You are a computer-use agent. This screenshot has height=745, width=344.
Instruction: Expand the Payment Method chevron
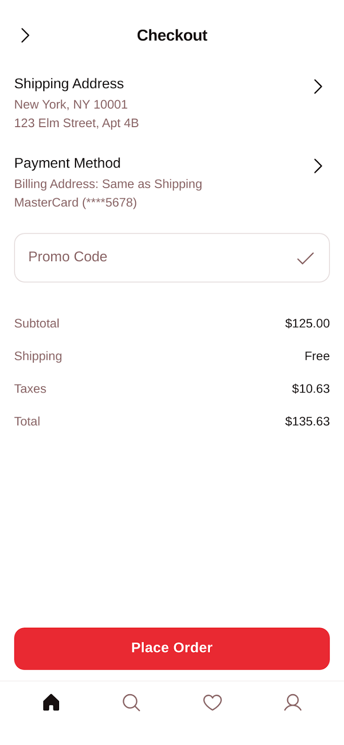coord(318,166)
